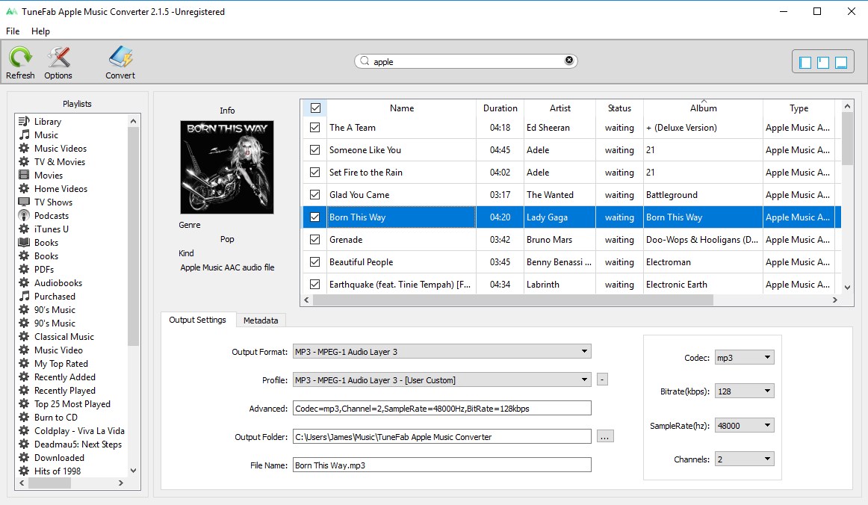Uncheck The A Team track

[315, 127]
